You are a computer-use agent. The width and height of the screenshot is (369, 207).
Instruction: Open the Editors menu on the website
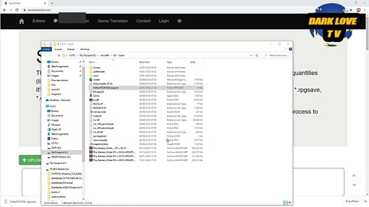click(x=39, y=21)
